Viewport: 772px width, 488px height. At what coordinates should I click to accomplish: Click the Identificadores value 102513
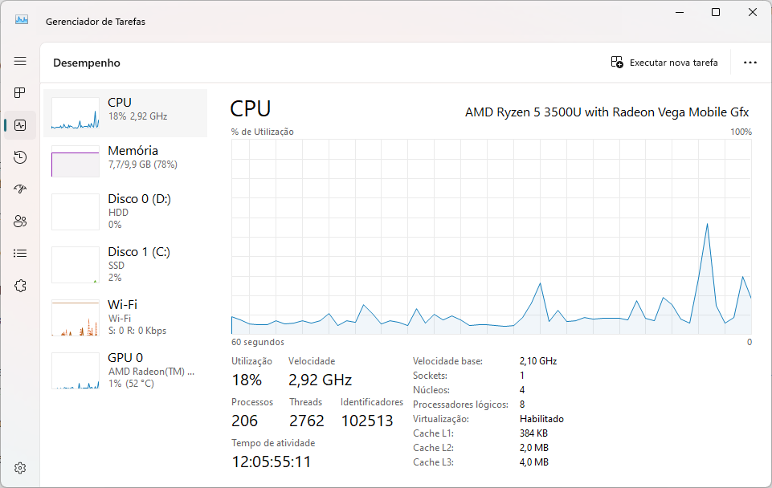coord(367,421)
